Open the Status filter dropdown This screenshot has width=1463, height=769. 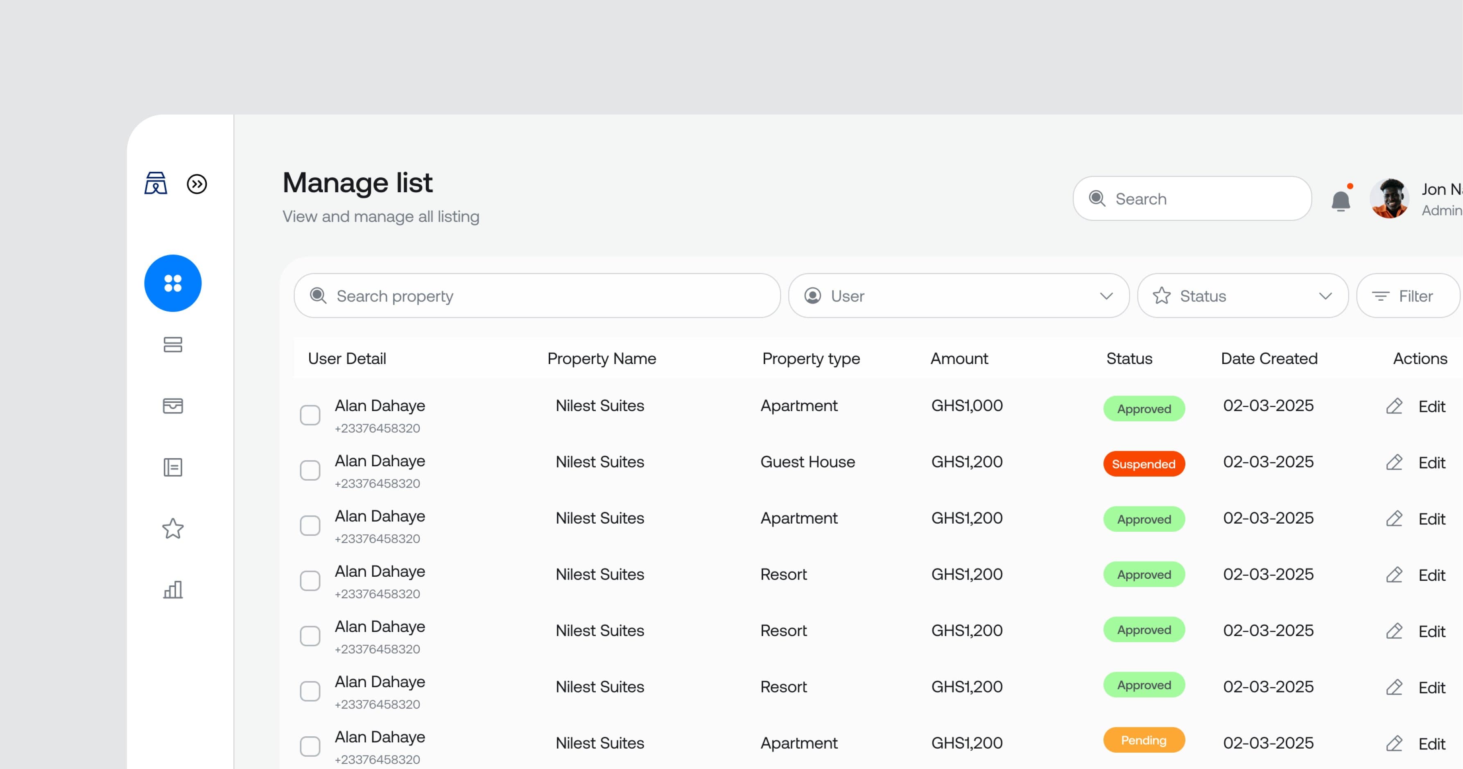(x=1242, y=296)
